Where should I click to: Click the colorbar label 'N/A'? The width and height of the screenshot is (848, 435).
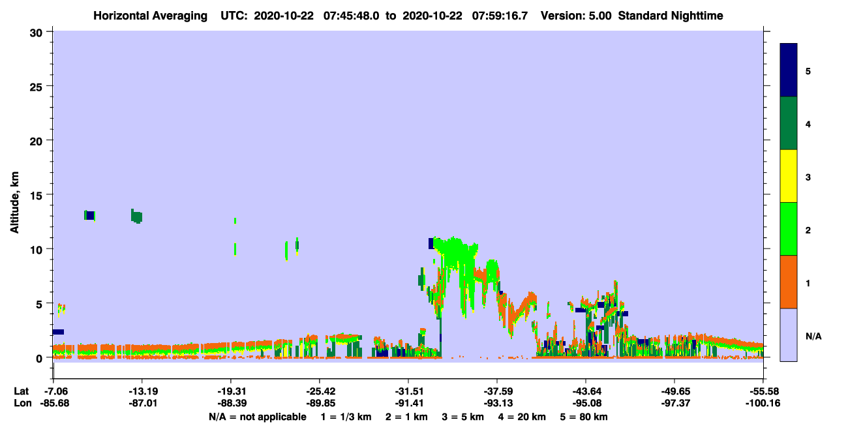pos(813,336)
